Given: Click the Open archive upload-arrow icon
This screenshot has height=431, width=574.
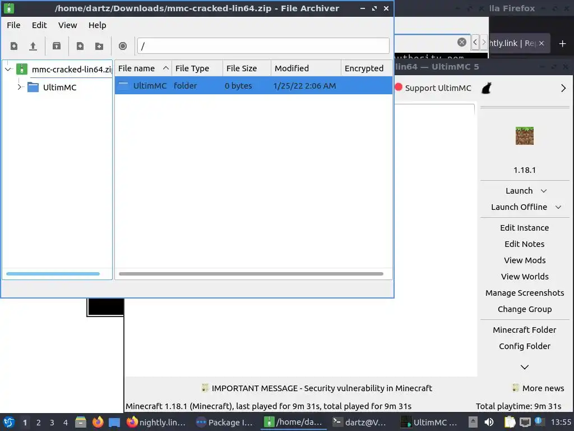Looking at the screenshot, I should [x=33, y=46].
